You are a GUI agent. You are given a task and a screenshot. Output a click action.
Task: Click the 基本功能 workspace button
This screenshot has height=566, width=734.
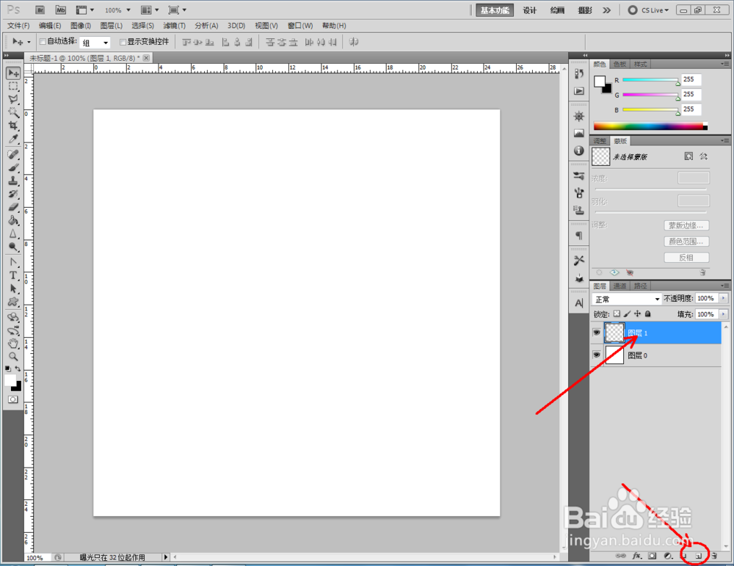pyautogui.click(x=494, y=10)
